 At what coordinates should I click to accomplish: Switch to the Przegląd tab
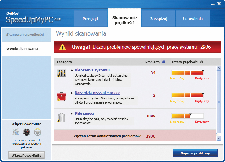click(90, 19)
